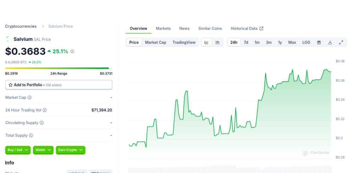The width and height of the screenshot is (363, 173).
Task: Open the Markets tab
Action: coord(163,28)
